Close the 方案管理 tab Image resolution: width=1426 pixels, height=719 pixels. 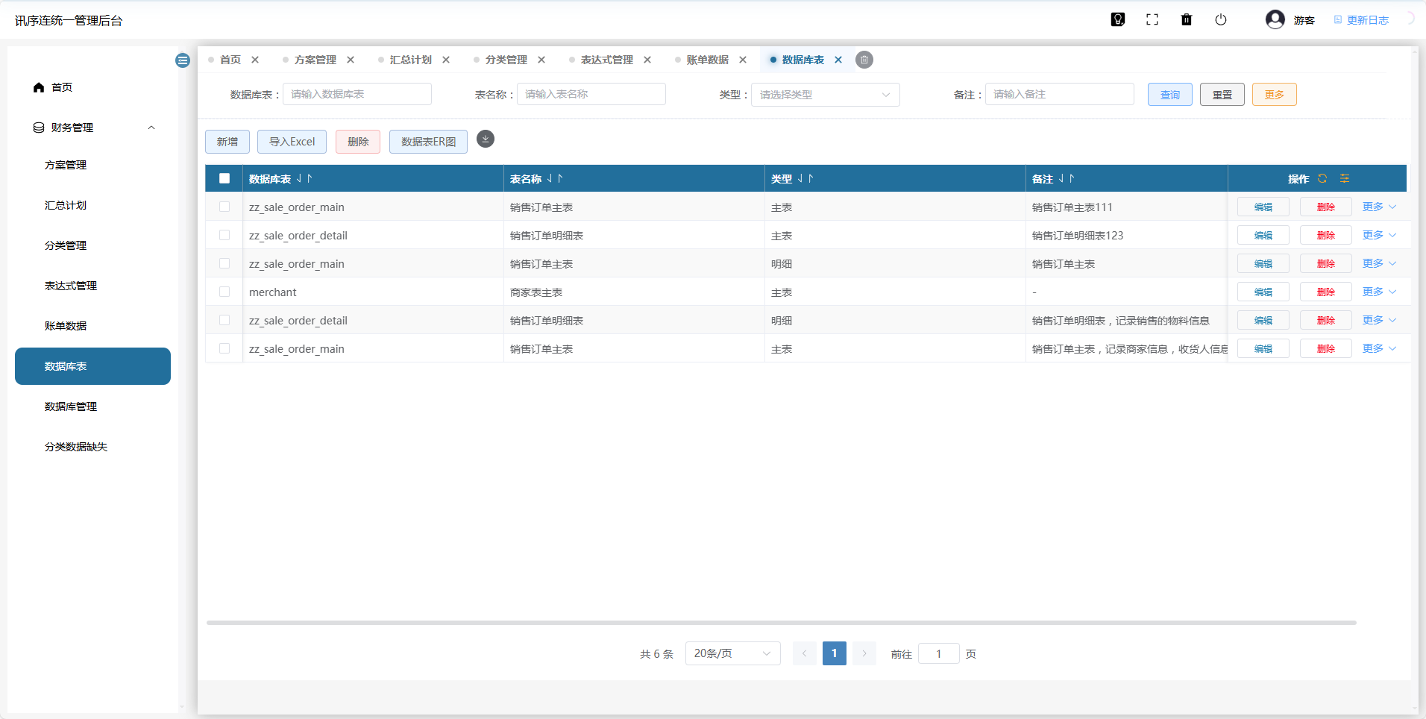pyautogui.click(x=351, y=60)
